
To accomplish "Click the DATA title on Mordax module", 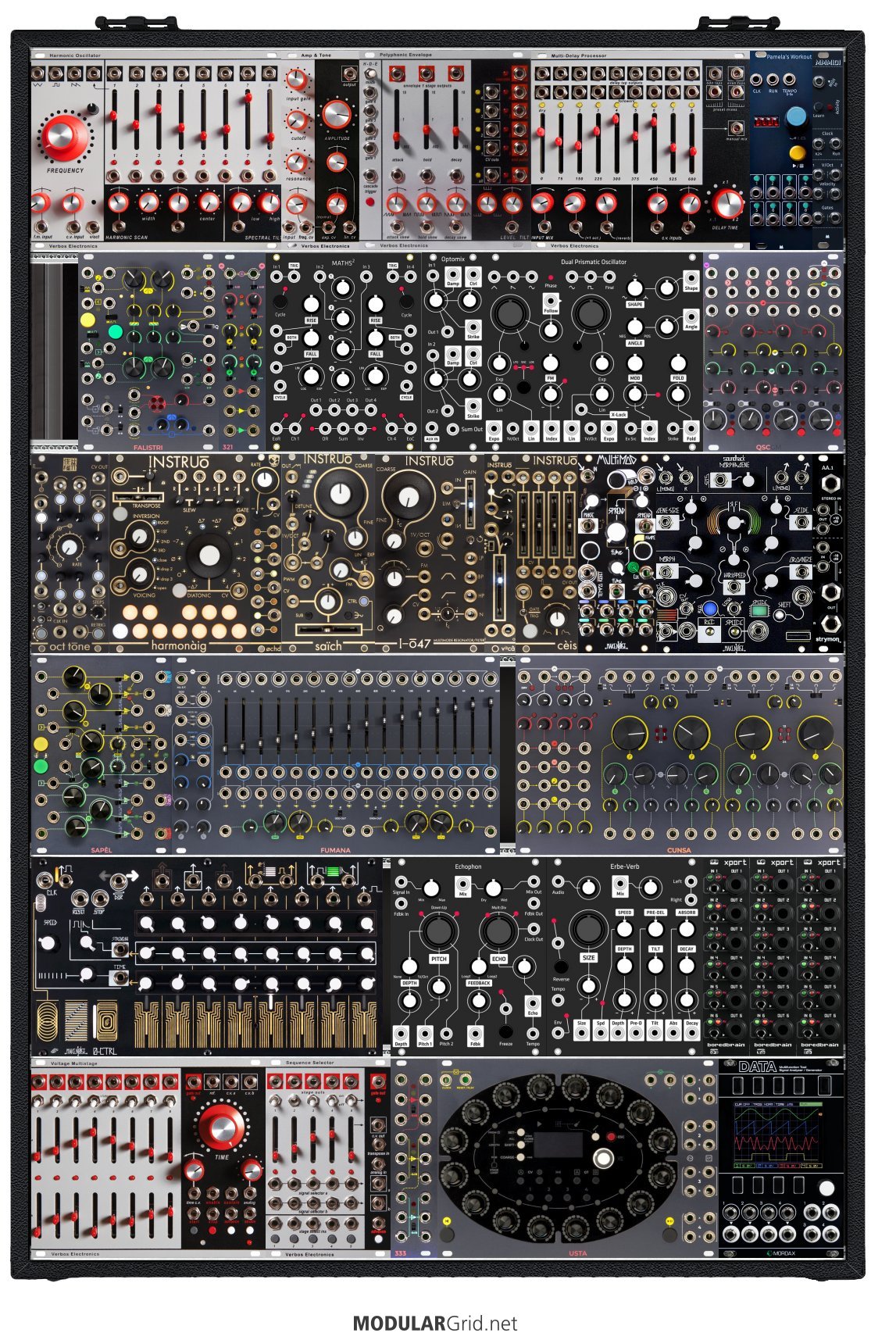I will coord(757,1067).
